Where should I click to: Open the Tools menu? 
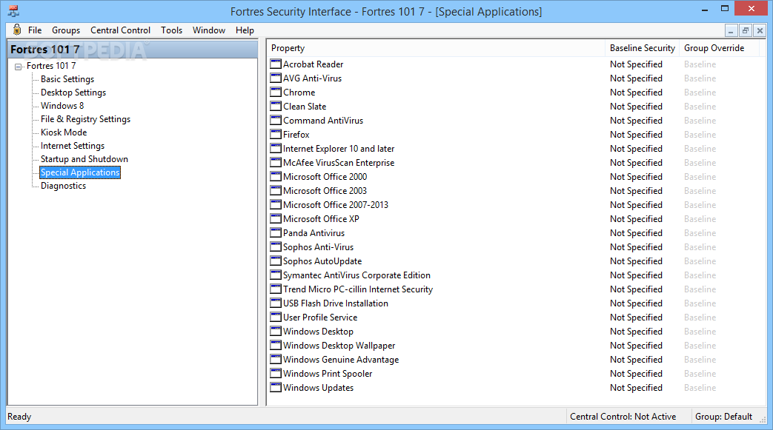pyautogui.click(x=171, y=30)
